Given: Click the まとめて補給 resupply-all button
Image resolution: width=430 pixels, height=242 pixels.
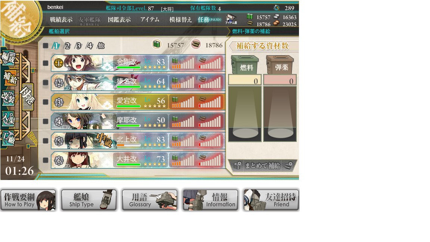Looking at the screenshot, I should click(263, 165).
